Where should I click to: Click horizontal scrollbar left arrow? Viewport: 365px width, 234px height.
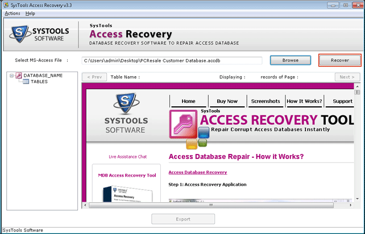tap(85, 205)
